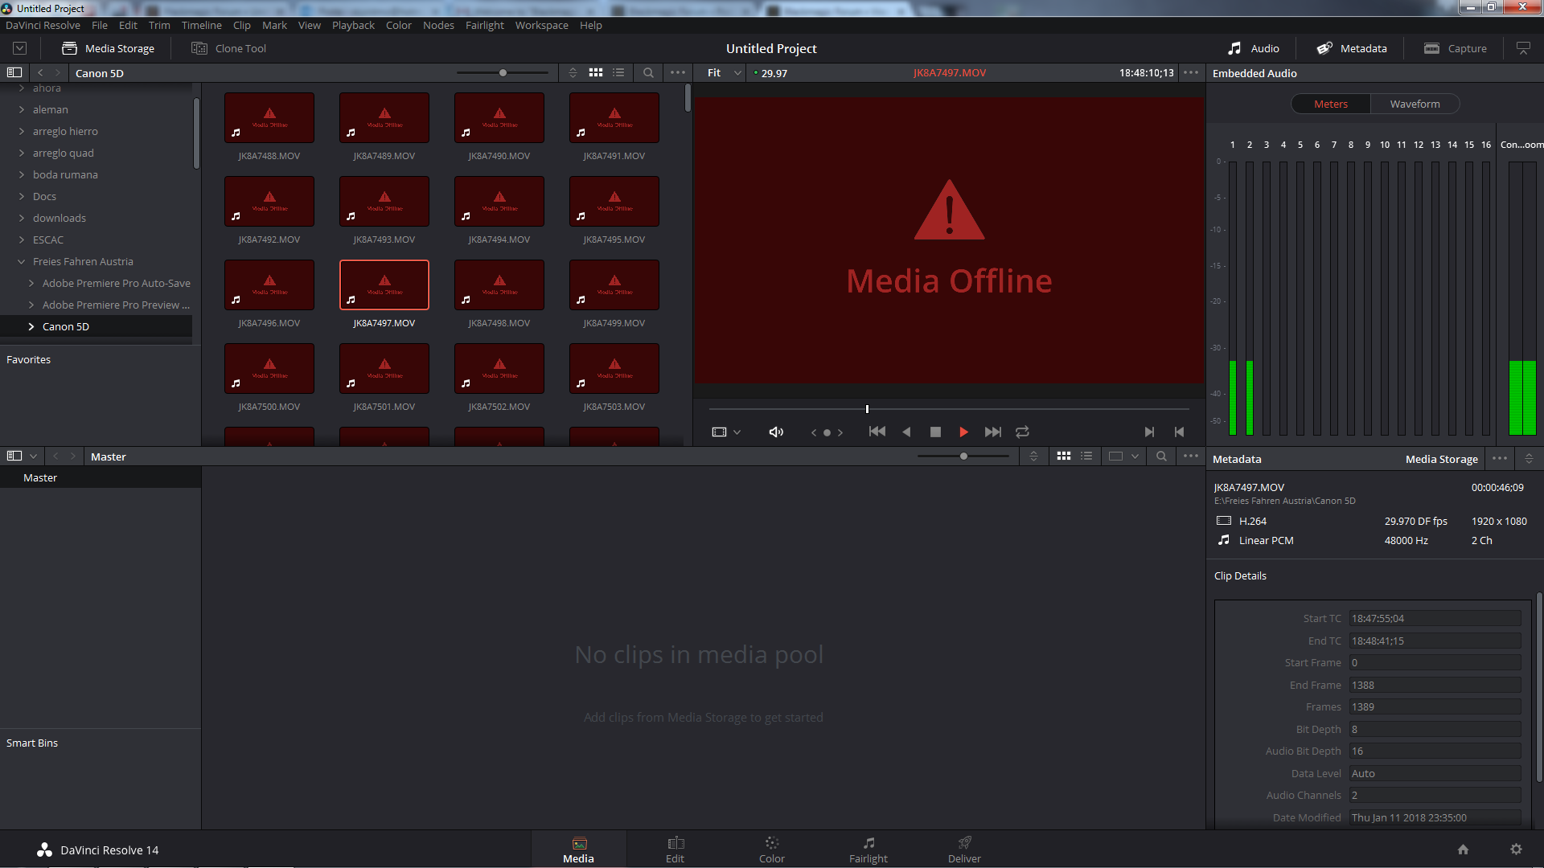Screen dimensions: 1544x868
Task: Click the Play button in viewer
Action: click(963, 432)
